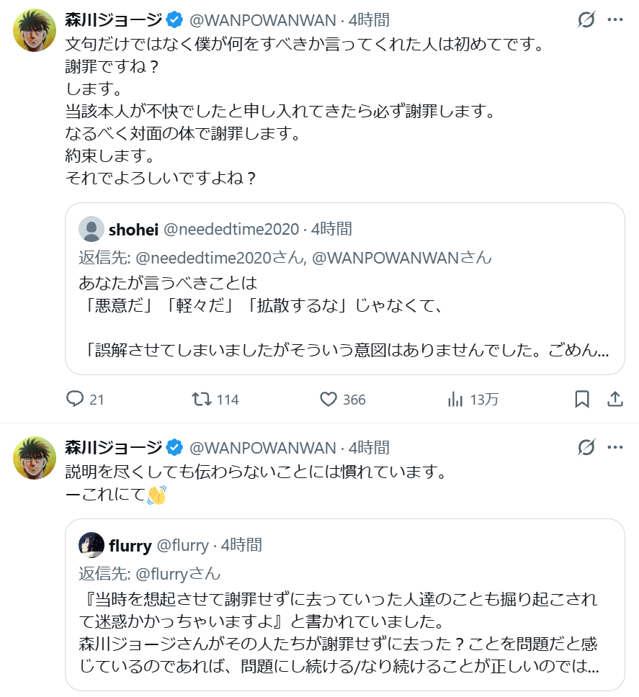Open 森川ジョージ avatar on the second tweet

point(35,459)
